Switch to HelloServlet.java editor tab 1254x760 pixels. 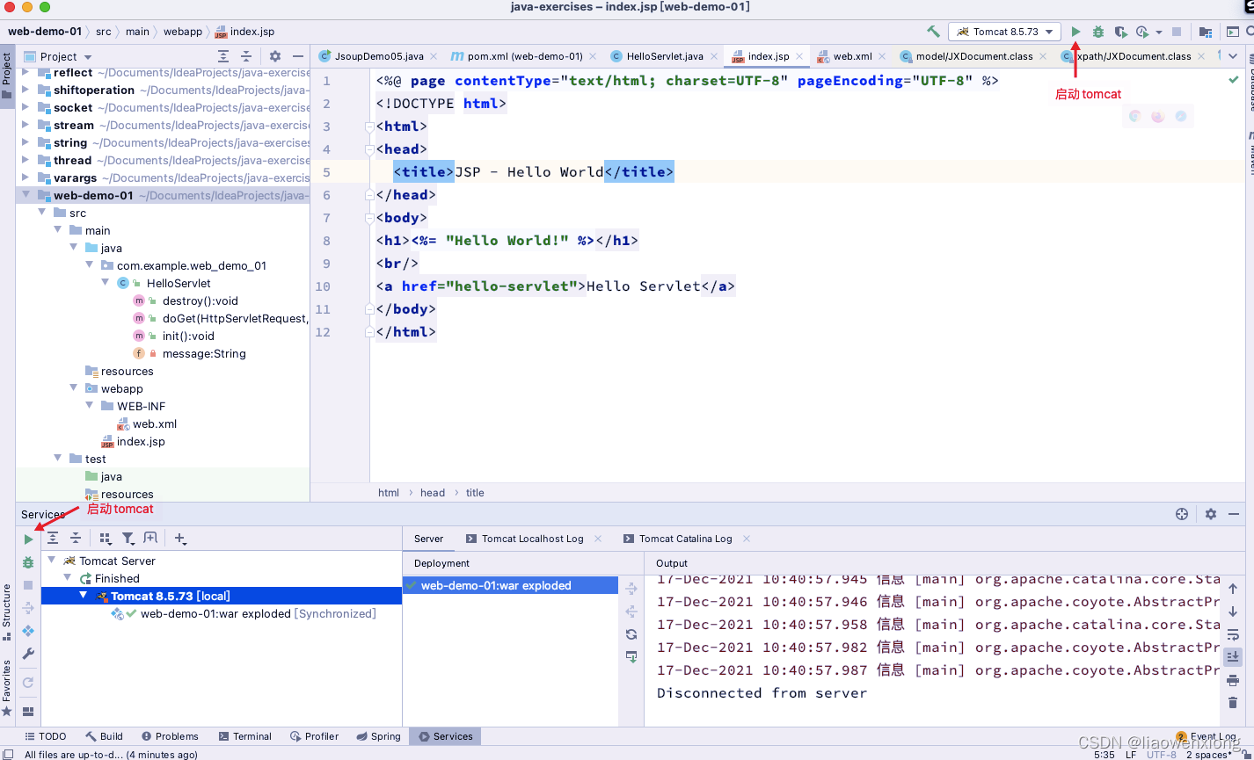click(x=664, y=56)
